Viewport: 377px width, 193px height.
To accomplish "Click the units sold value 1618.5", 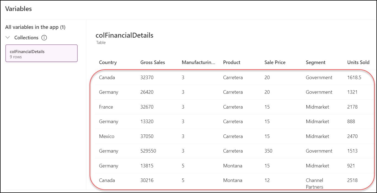I will point(354,78).
